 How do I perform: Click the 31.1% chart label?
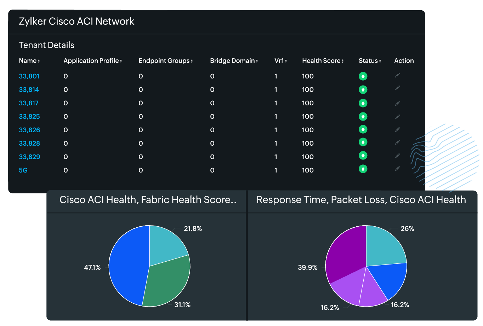tap(182, 305)
